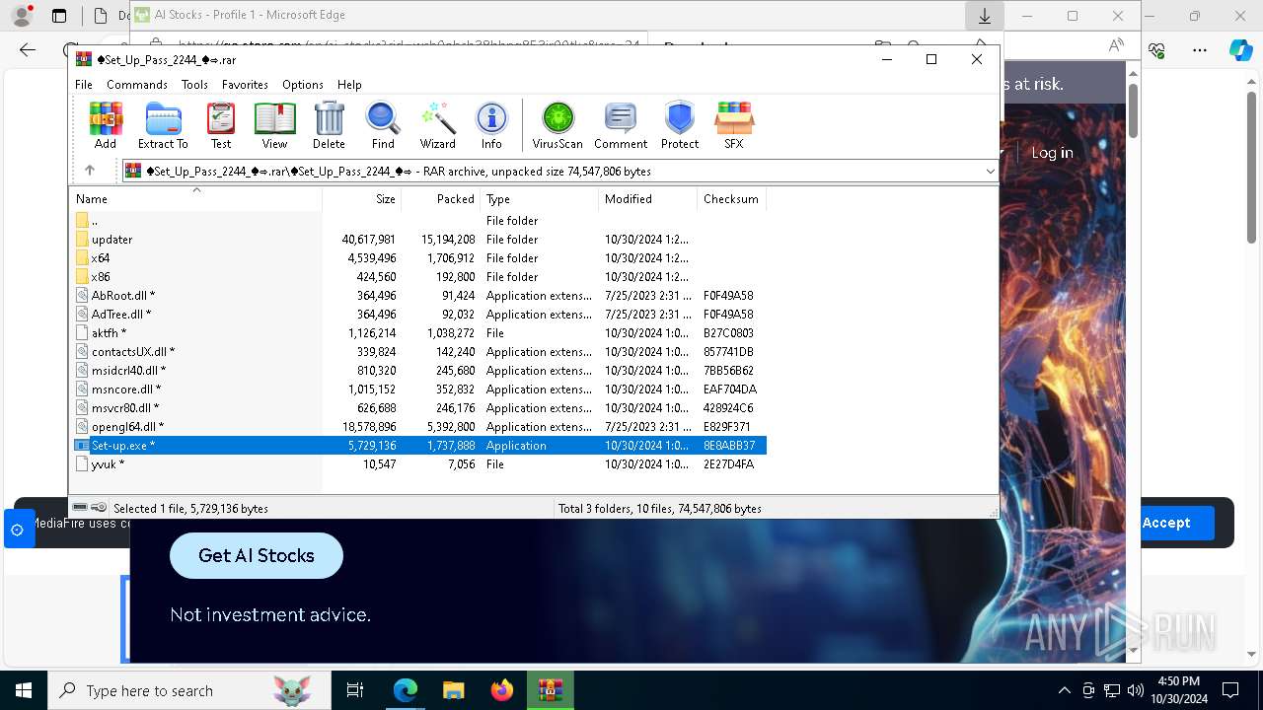The width and height of the screenshot is (1263, 710).
Task: Click the Log in link on webpage
Action: [x=1052, y=153]
